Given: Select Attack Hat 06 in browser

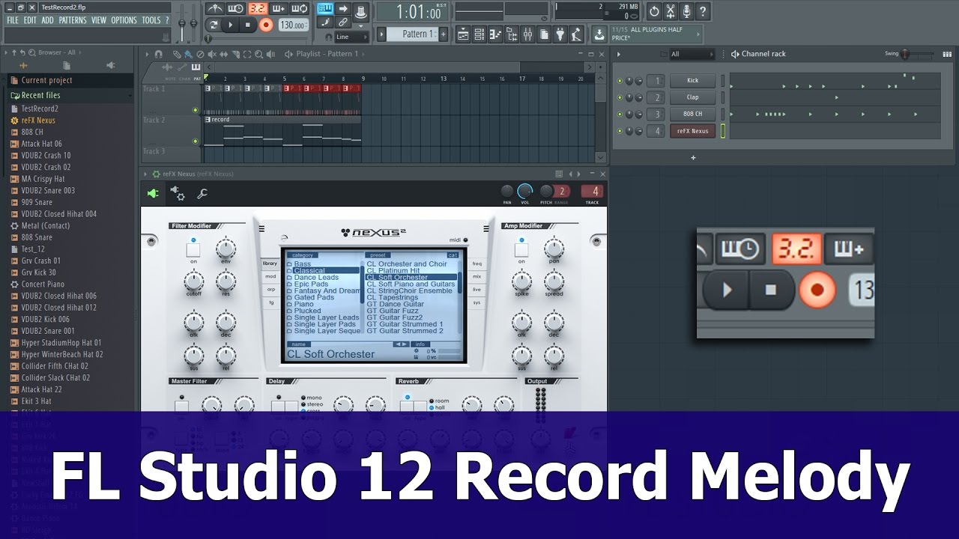Looking at the screenshot, I should tap(41, 144).
